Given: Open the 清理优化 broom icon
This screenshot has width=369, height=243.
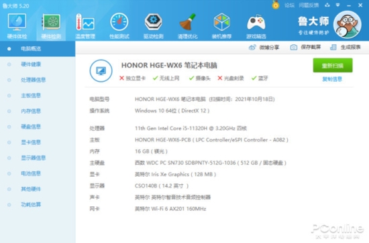Looking at the screenshot, I should click(x=188, y=22).
